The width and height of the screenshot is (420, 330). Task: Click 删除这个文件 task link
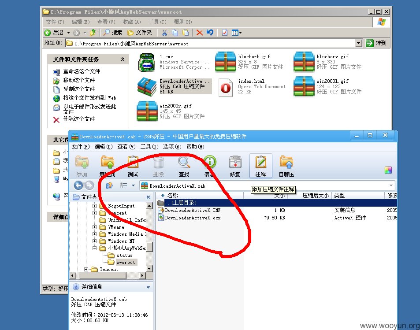(79, 119)
